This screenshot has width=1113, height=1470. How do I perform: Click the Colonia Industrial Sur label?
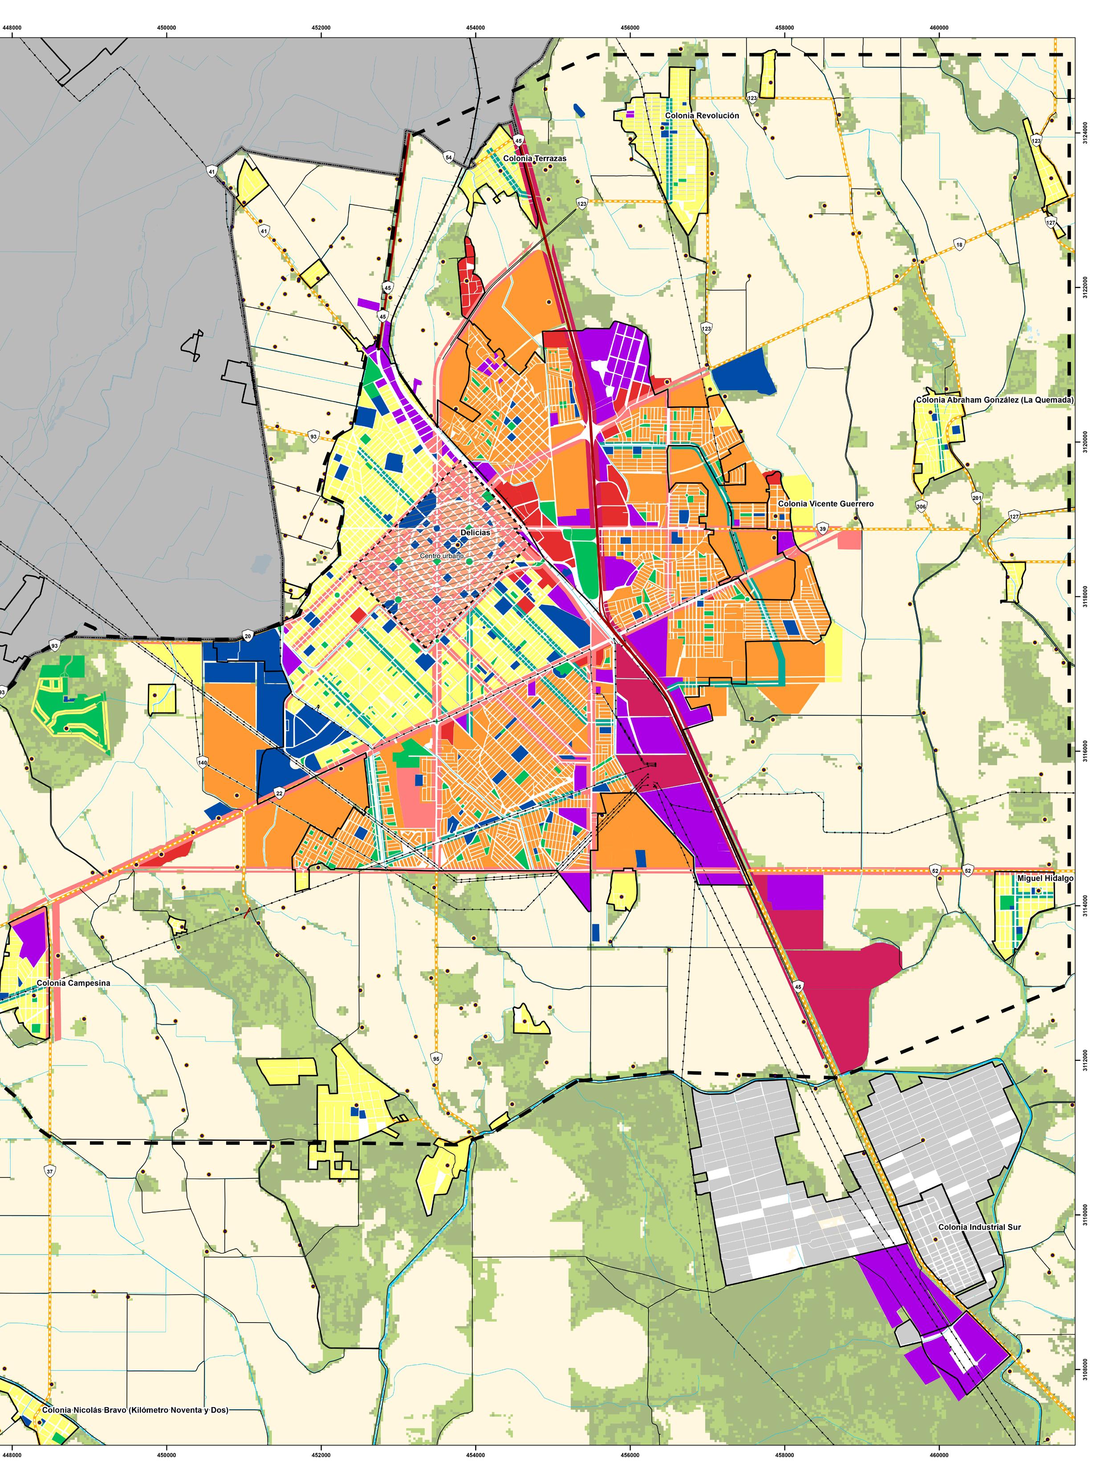click(979, 1227)
